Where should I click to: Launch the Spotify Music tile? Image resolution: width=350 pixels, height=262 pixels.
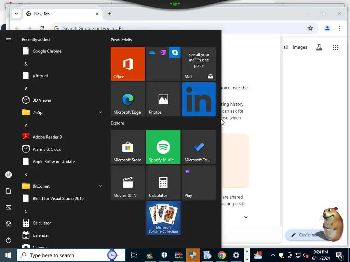[x=163, y=147]
